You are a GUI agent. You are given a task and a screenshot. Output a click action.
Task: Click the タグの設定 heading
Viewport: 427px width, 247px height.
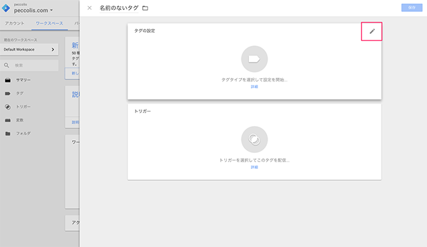[x=145, y=31]
